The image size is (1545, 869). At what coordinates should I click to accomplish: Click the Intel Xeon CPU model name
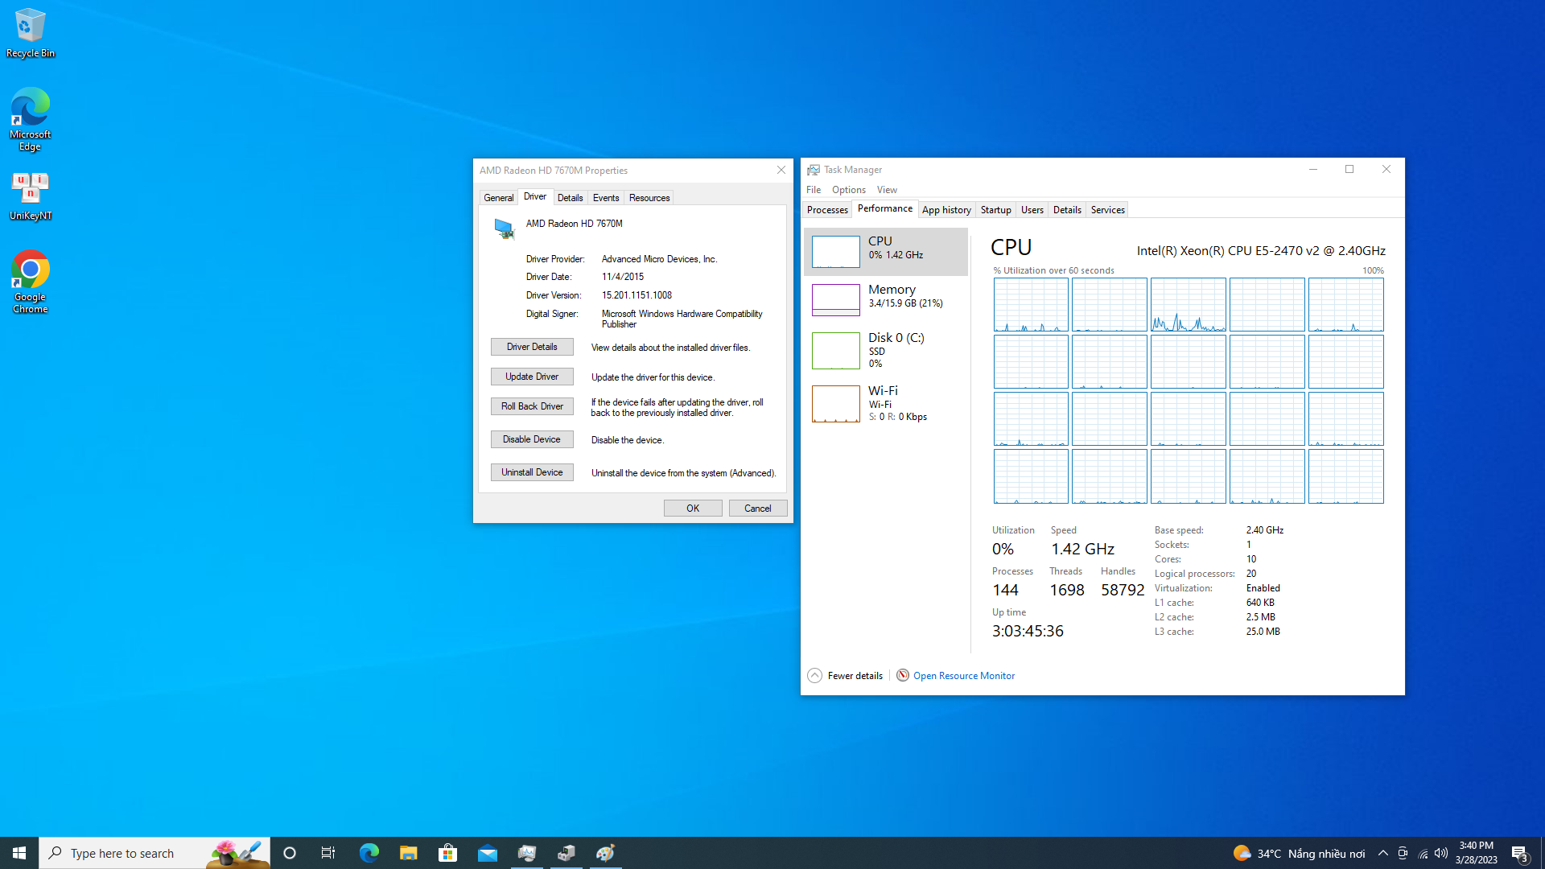pos(1261,251)
